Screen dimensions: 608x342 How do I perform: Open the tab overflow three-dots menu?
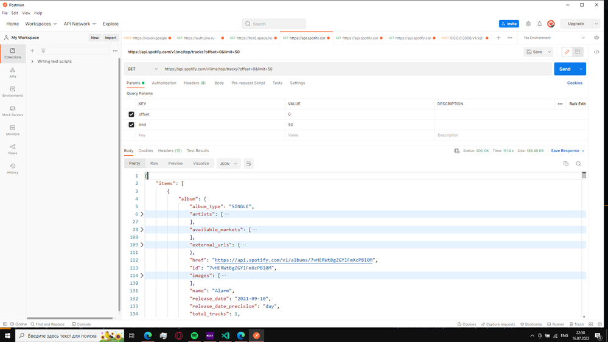[x=510, y=38]
